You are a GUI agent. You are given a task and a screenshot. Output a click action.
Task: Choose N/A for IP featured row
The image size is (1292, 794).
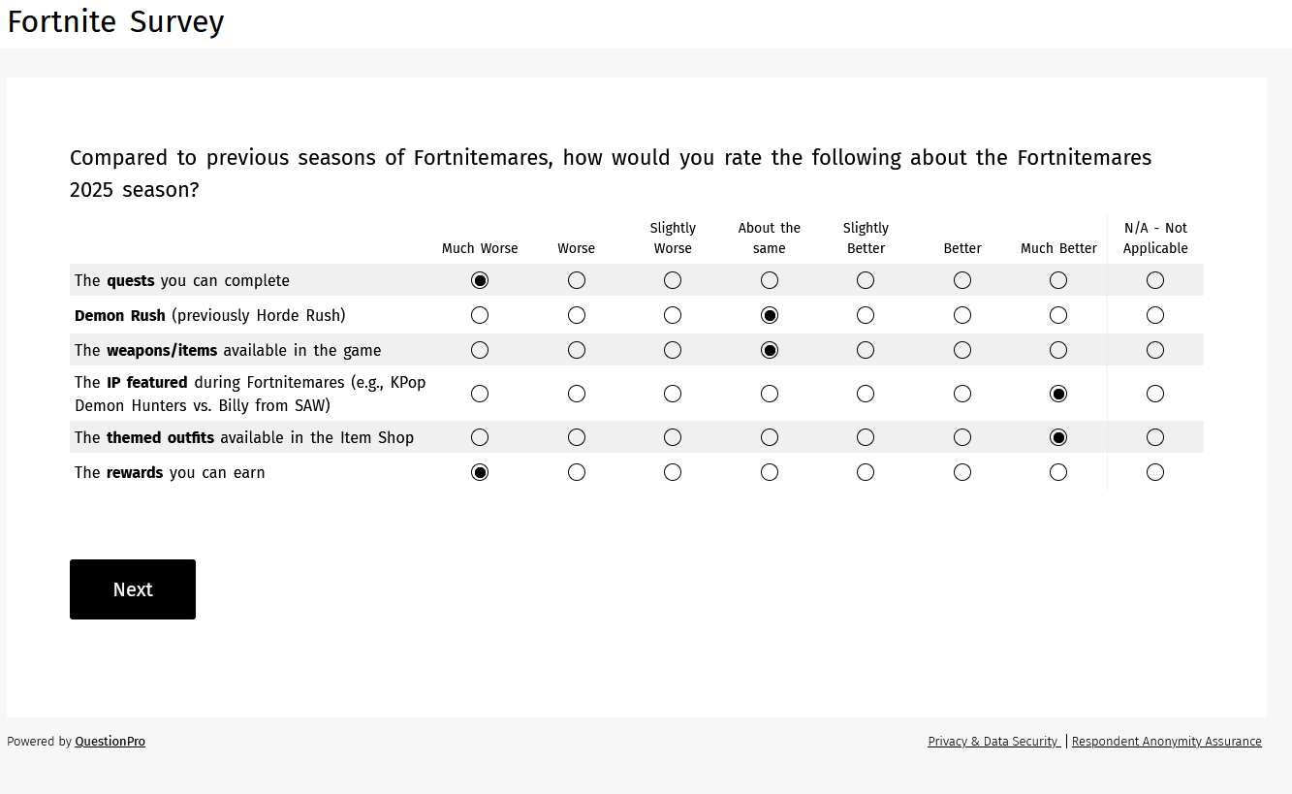[1155, 394]
